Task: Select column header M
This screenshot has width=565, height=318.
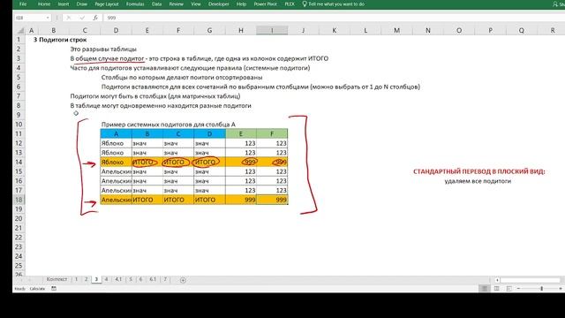Action: 396,31
